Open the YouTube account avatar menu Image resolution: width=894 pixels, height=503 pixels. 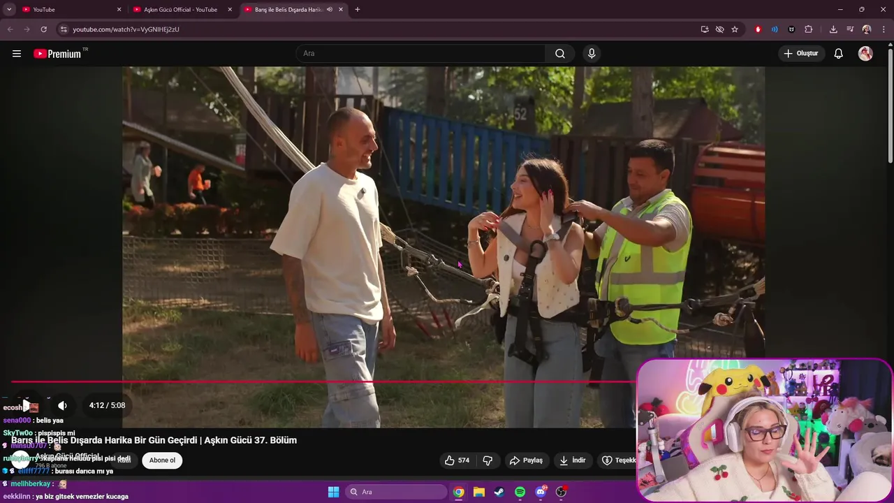865,54
